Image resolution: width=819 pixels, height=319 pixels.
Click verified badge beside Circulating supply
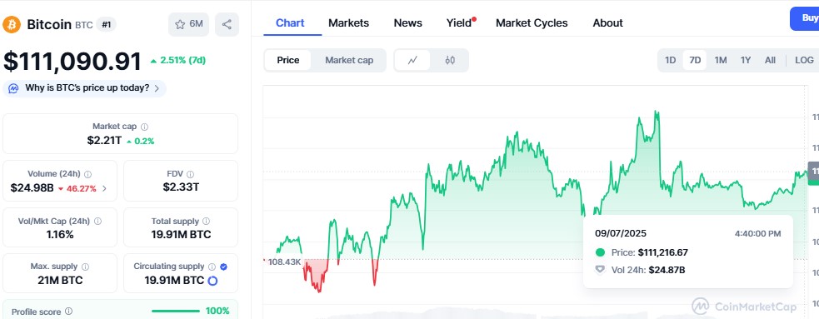pyautogui.click(x=223, y=267)
